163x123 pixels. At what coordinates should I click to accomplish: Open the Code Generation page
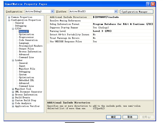28,40
